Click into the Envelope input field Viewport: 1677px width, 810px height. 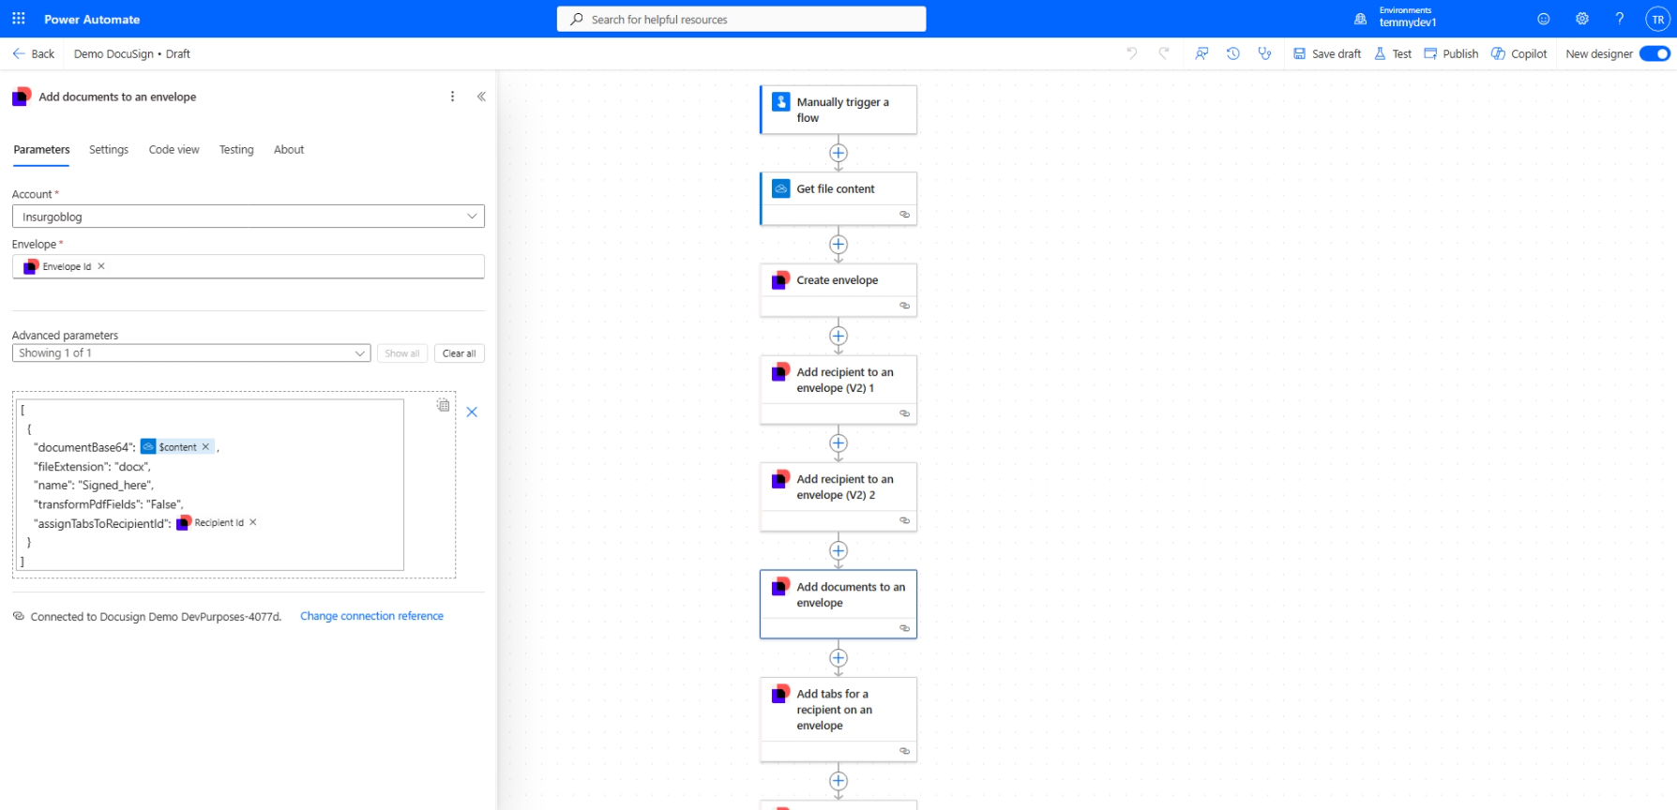249,266
